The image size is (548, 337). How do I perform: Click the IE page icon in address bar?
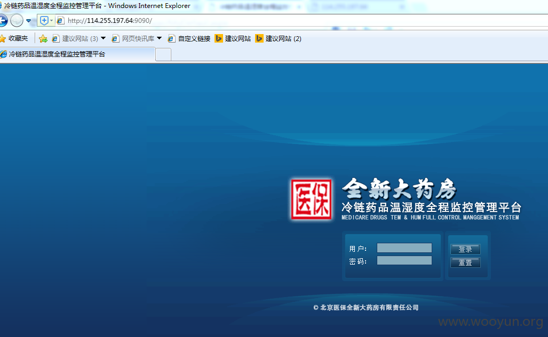[60, 21]
